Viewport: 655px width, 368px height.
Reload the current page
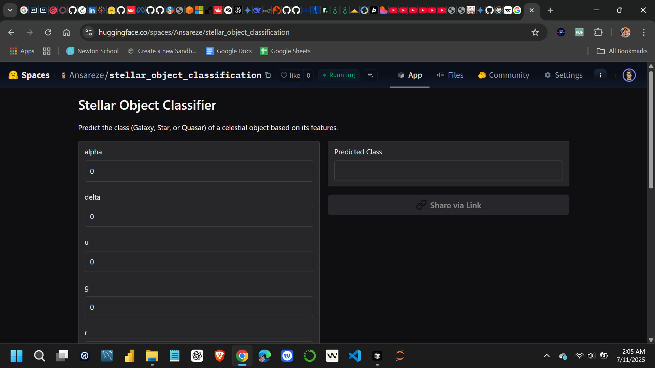48,32
